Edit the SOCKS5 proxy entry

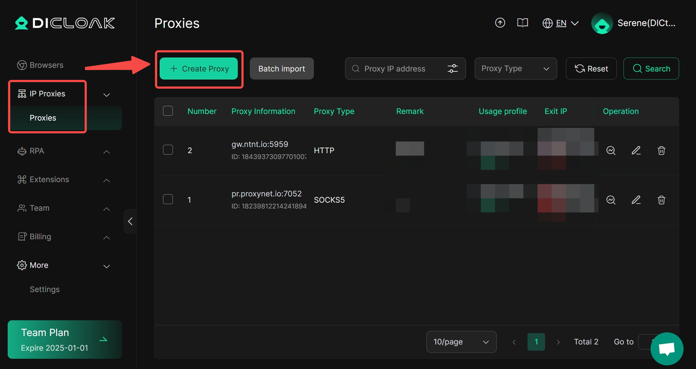[x=636, y=200]
